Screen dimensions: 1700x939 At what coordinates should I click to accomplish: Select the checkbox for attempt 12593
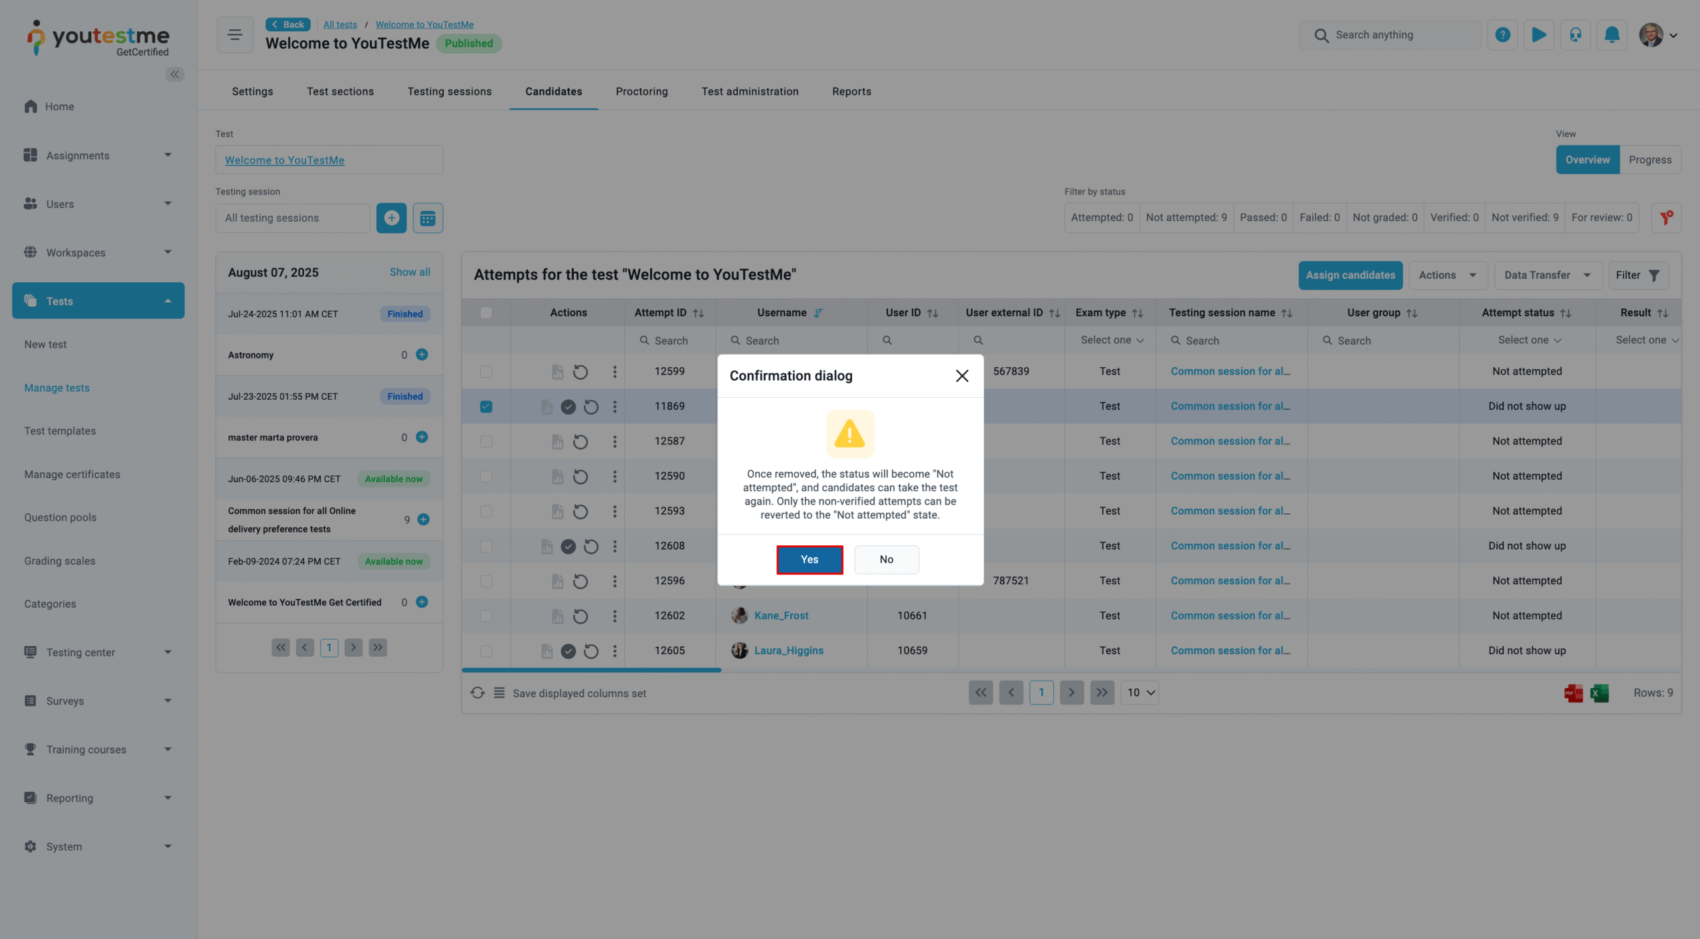486,511
